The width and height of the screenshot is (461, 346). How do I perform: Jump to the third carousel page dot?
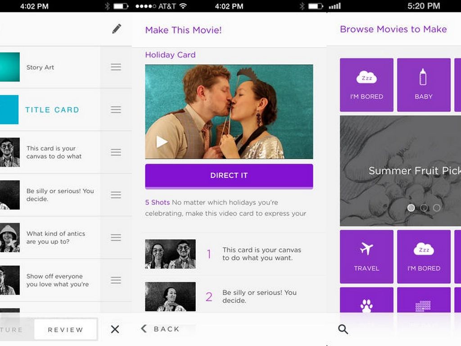[437, 208]
